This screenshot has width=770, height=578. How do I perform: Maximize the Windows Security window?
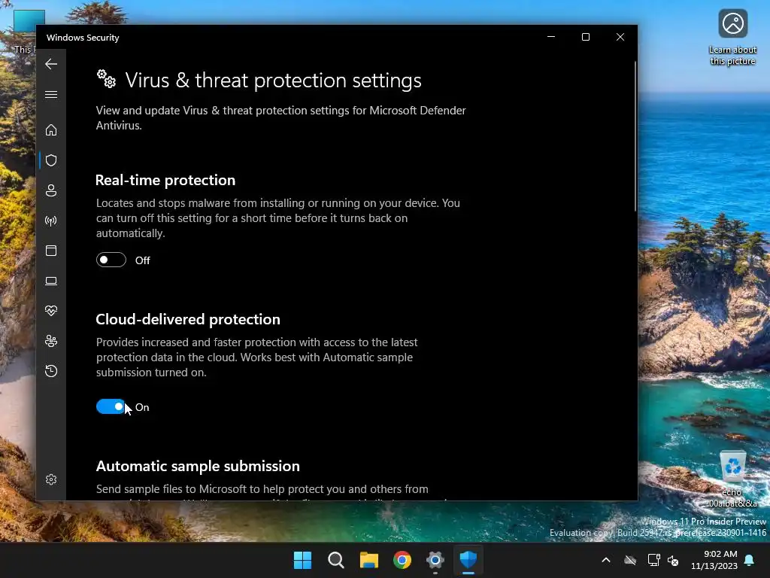(x=585, y=37)
